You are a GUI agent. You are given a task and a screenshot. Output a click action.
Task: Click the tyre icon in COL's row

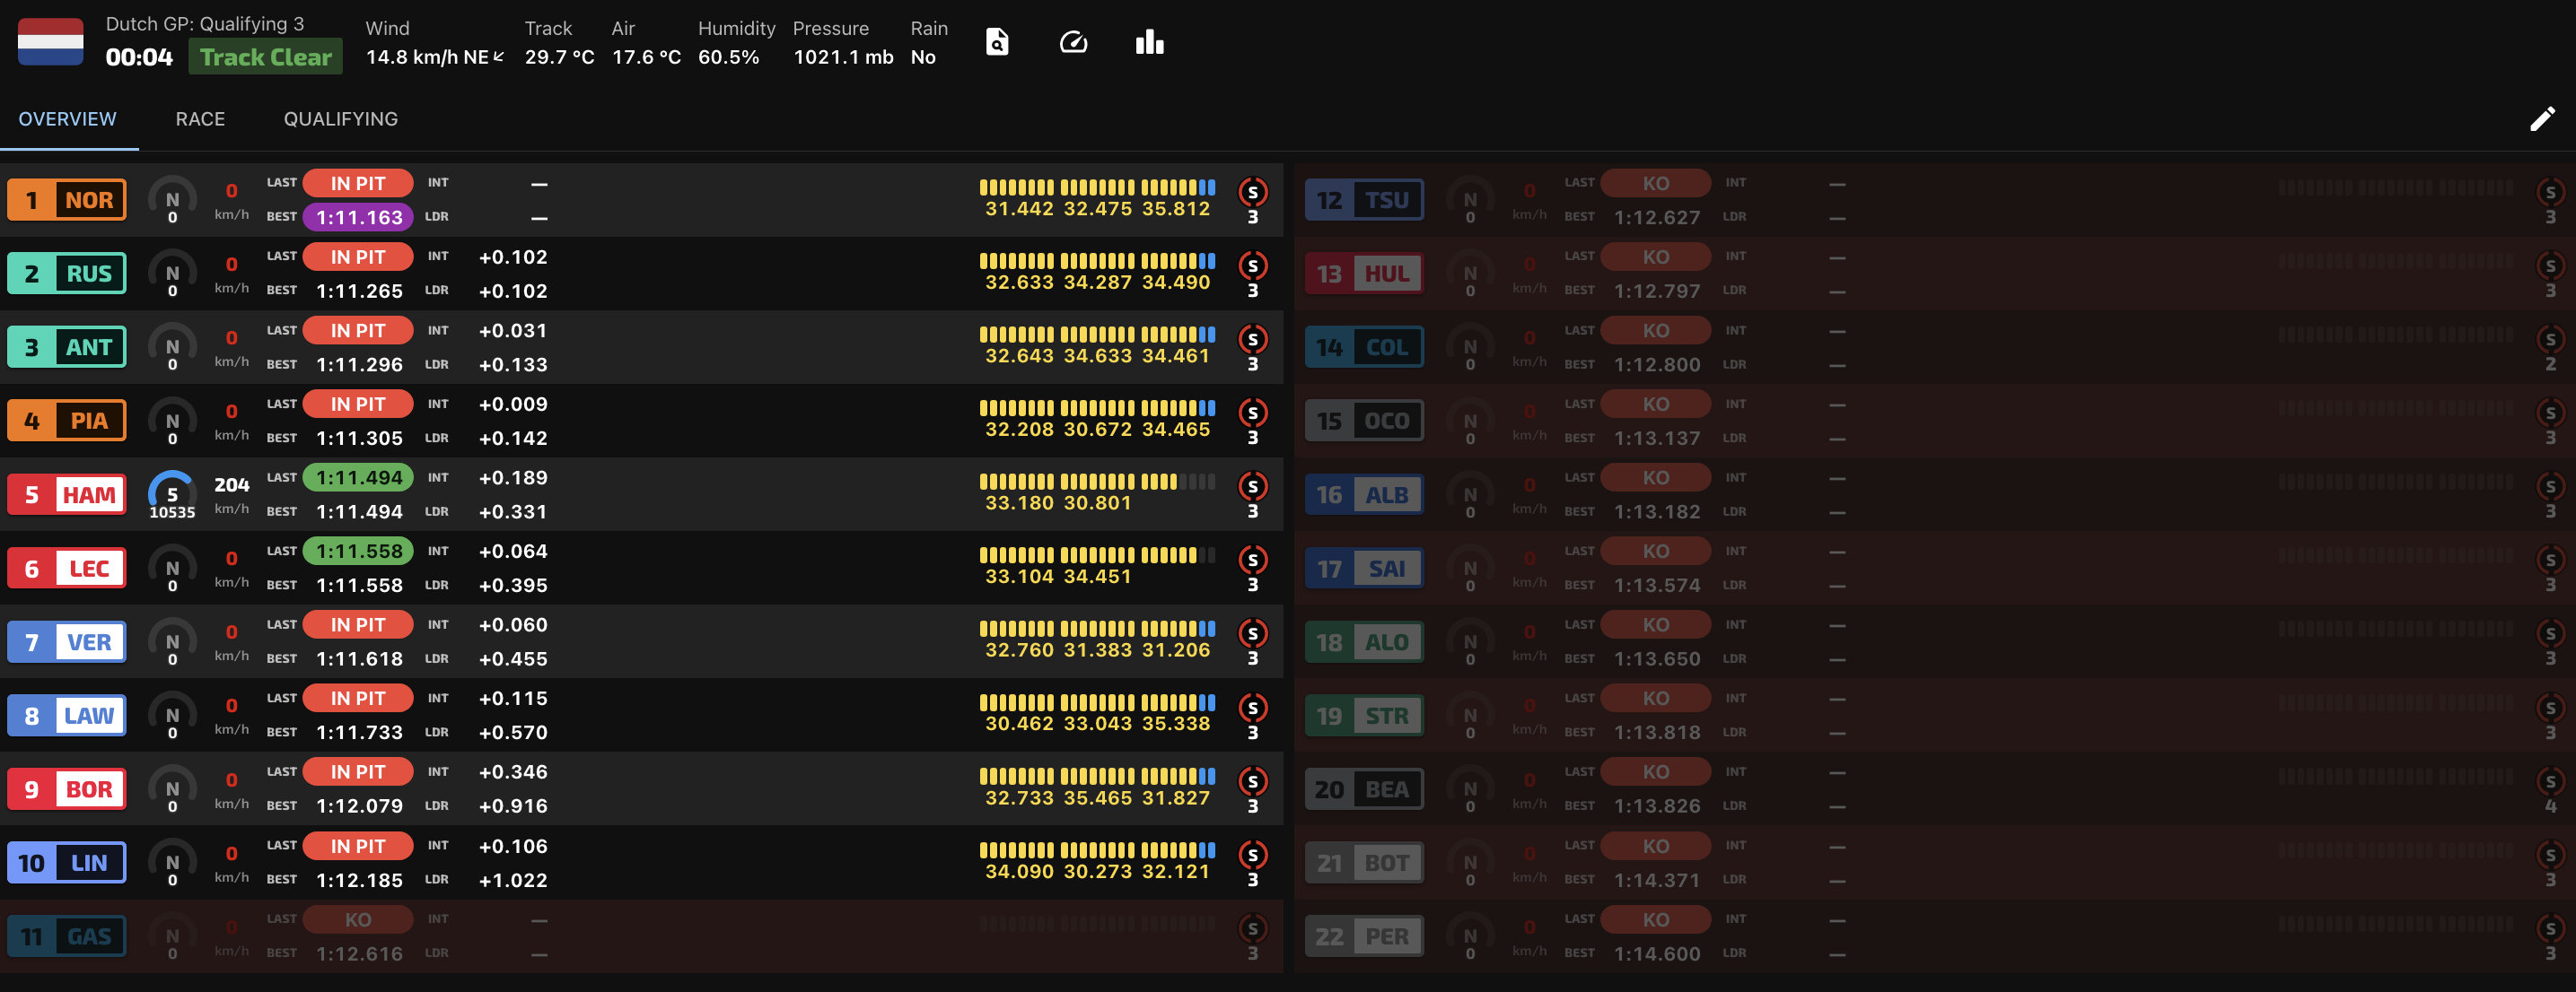pos(2551,340)
